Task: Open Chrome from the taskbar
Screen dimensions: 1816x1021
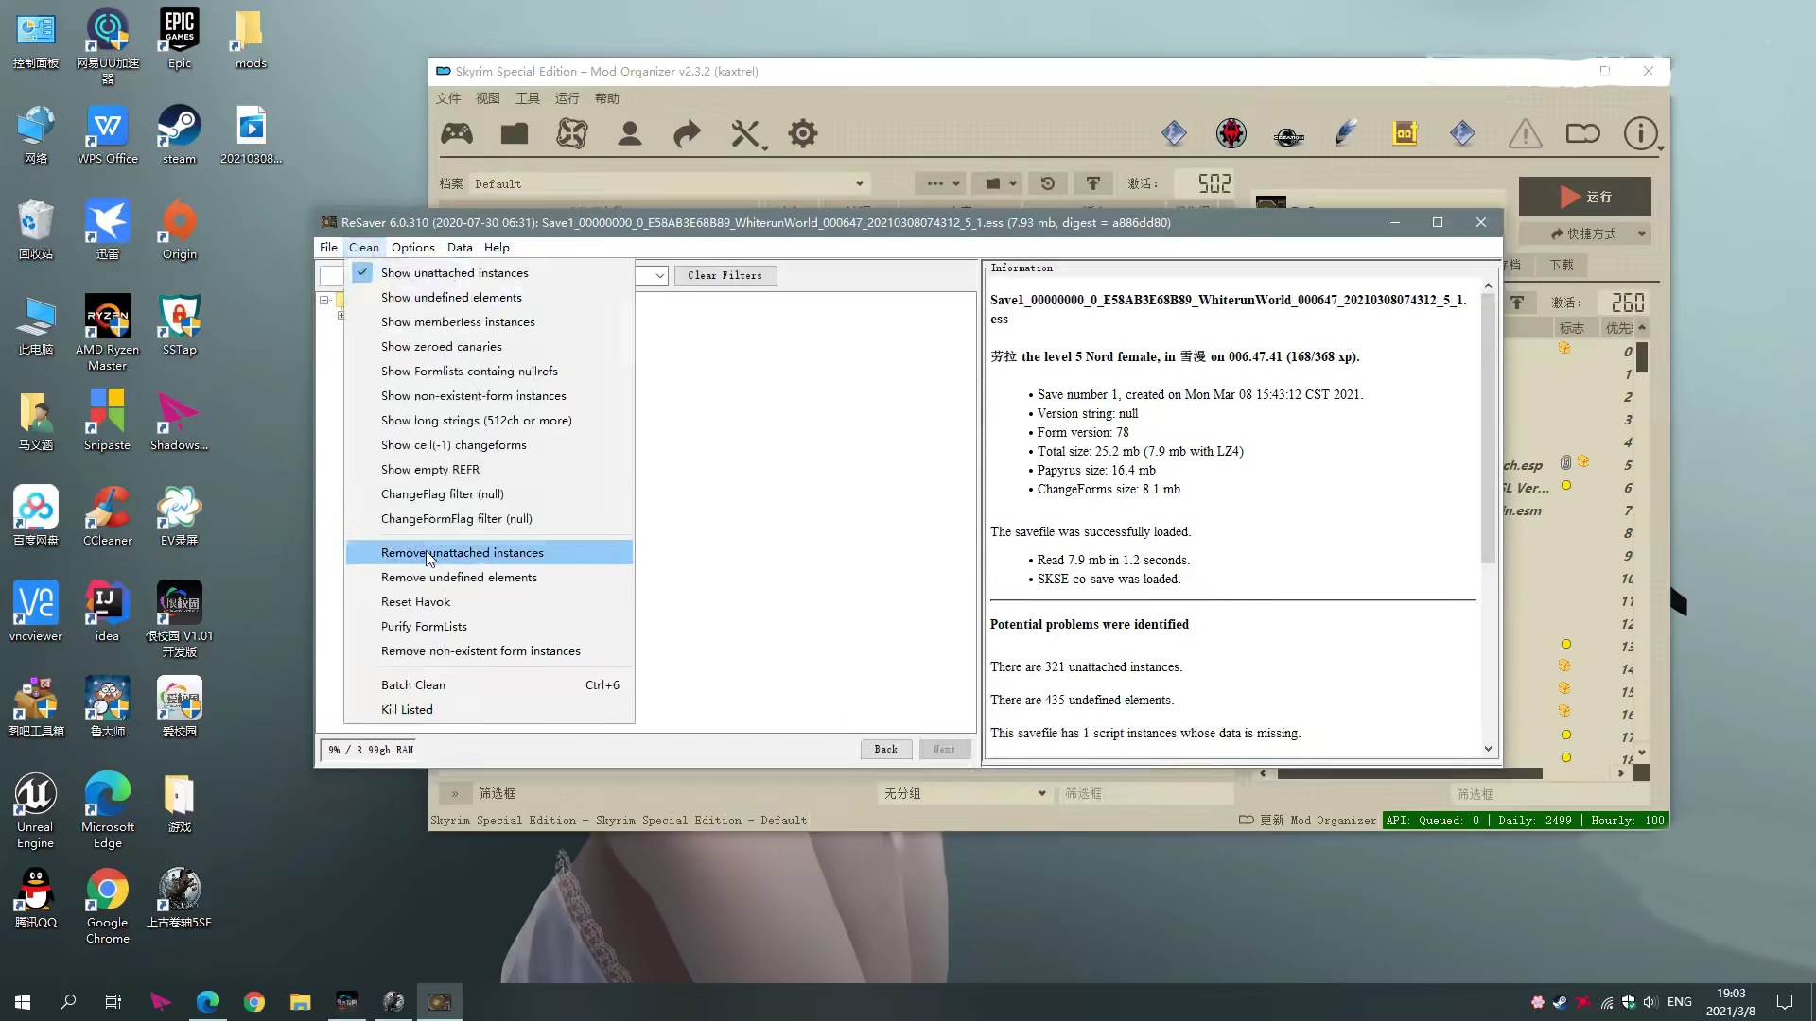Action: coord(253,1002)
